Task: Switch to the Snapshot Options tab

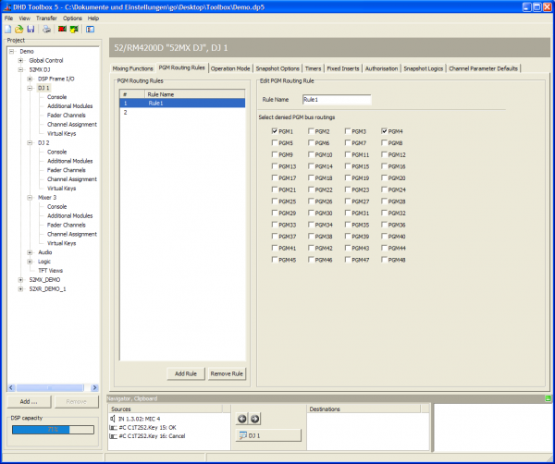Action: (277, 68)
